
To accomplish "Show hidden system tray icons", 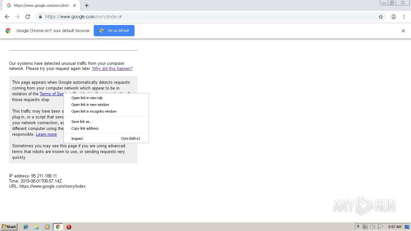I will 358,227.
